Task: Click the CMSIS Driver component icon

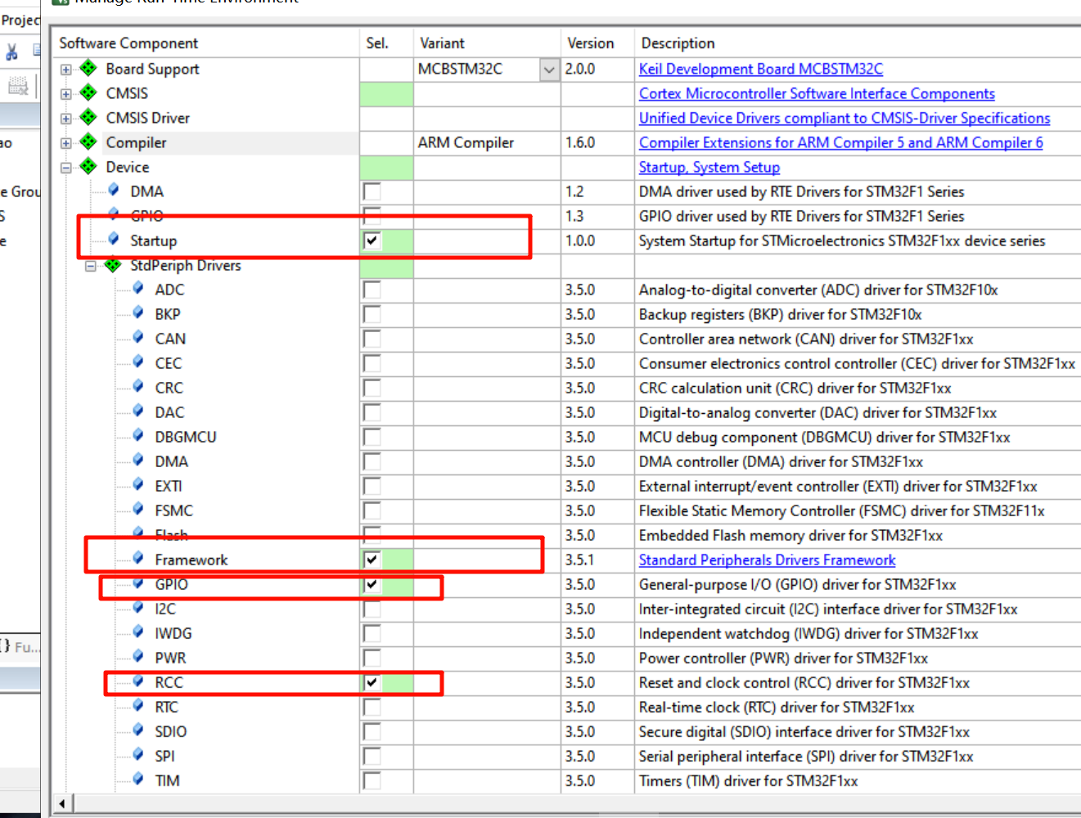Action: (x=88, y=118)
